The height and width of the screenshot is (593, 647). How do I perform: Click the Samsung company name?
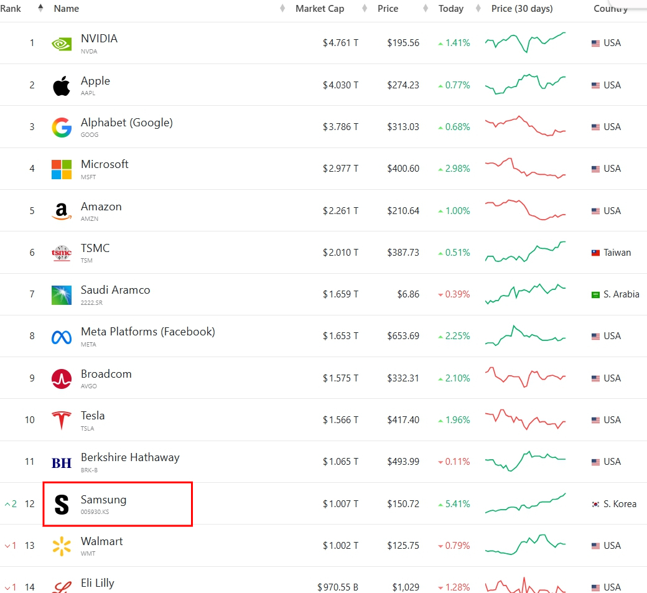point(103,500)
